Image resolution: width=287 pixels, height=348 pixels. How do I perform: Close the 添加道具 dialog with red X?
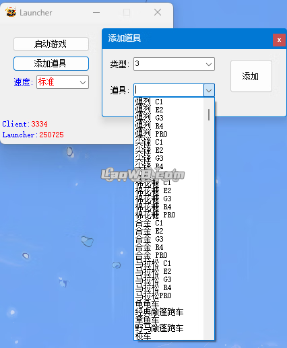[279, 40]
